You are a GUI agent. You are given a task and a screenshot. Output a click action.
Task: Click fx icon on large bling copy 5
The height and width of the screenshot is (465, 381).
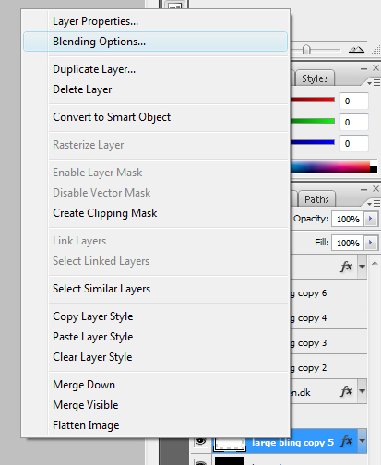347,442
